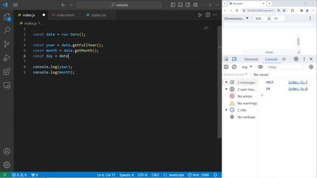Toggle device toolbar in DevTools

pos(234,59)
